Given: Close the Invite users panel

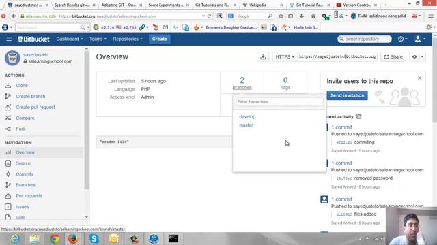Looking at the screenshot, I should click(419, 78).
